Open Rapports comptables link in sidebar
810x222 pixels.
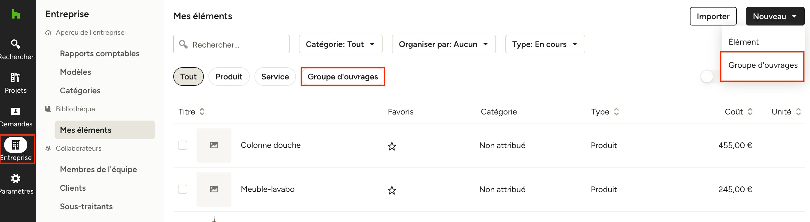pos(100,54)
